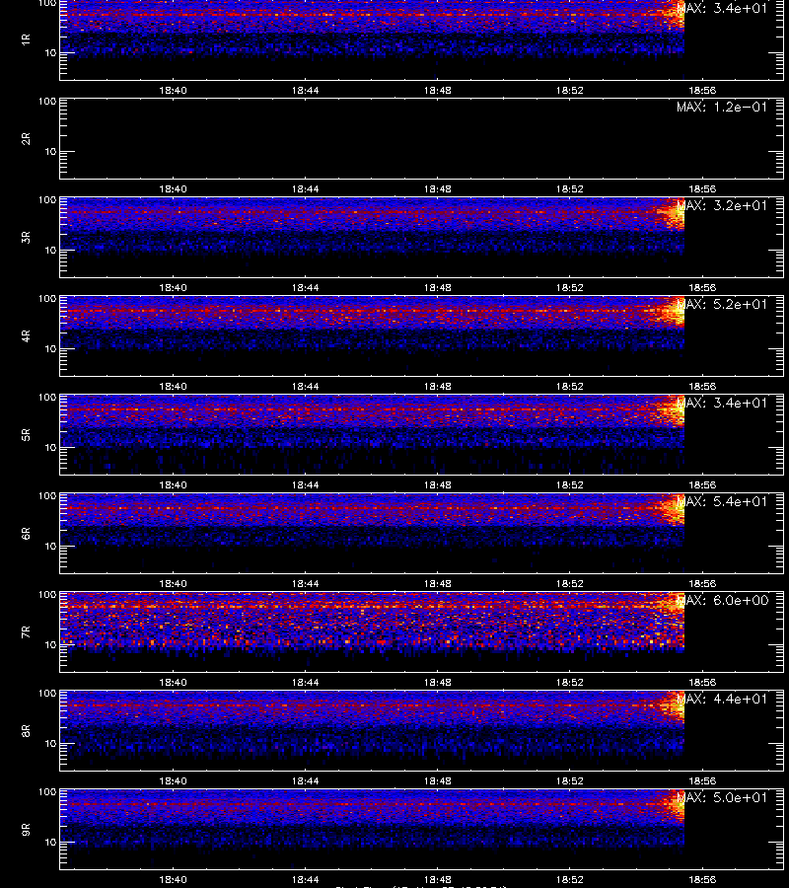Select the 3R panel axis label
Image resolution: width=789 pixels, height=888 pixels.
(x=26, y=237)
